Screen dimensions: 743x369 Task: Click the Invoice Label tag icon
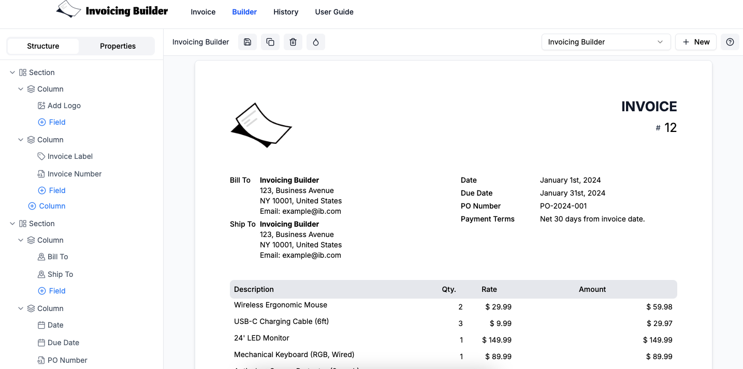click(41, 156)
